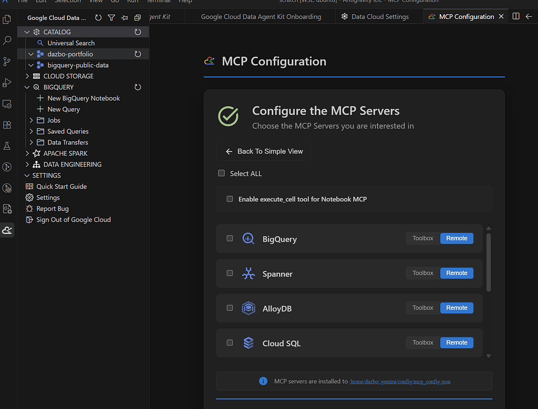The image size is (538, 409).
Task: Click the editor back arrow icon
Action: click(529, 16)
